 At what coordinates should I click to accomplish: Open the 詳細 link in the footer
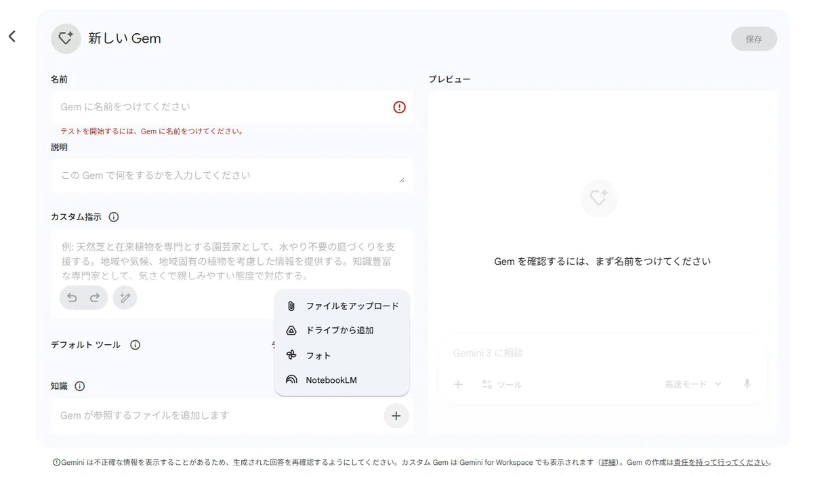pos(608,462)
